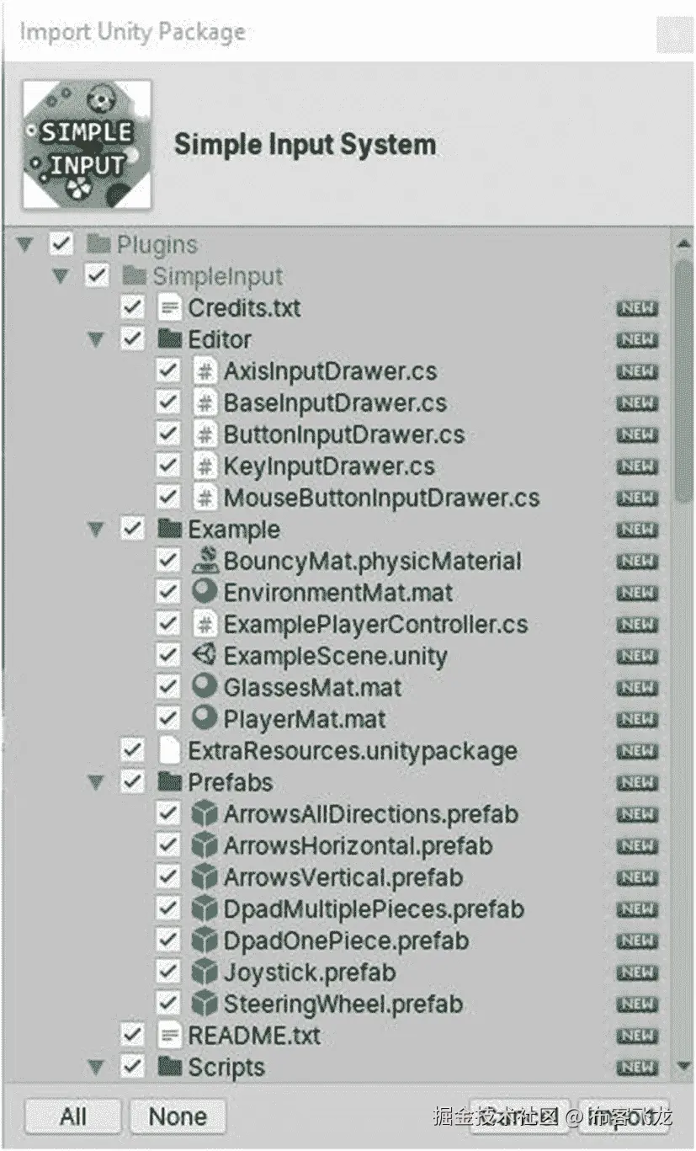Screen dimensions: 696x1151
Task: Uncheck the Plugins folder checkbox
Action: click(x=61, y=243)
